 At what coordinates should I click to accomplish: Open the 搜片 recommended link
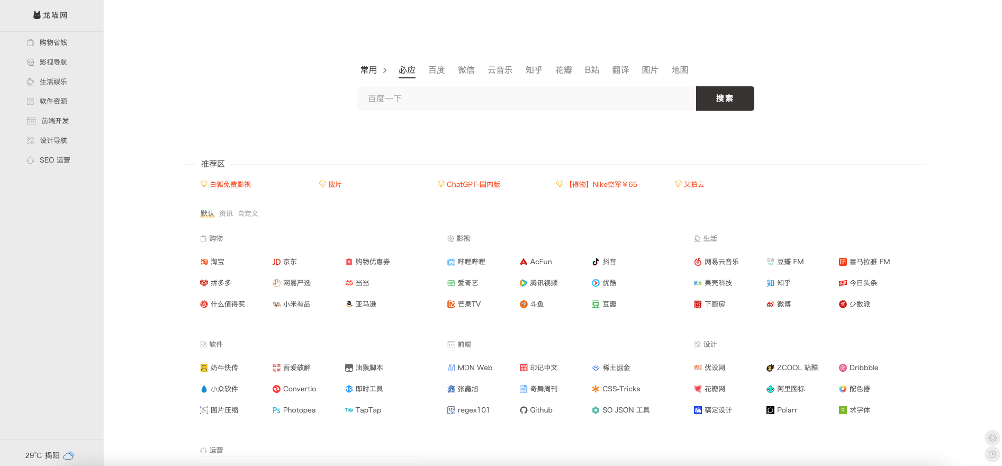coord(335,184)
